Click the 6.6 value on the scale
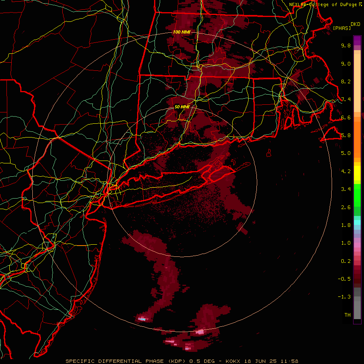The height and width of the screenshot is (364, 364). [346, 117]
